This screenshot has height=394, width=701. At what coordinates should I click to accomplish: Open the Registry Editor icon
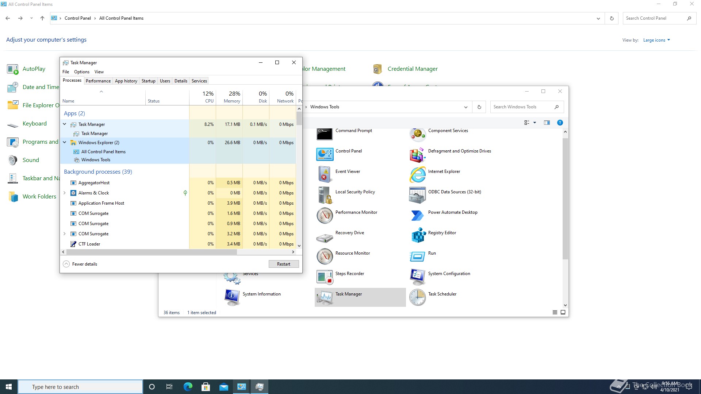point(418,235)
